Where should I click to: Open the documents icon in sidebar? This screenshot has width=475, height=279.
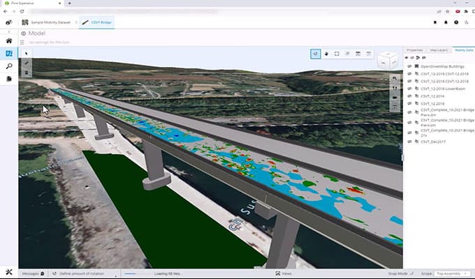pos(8,79)
